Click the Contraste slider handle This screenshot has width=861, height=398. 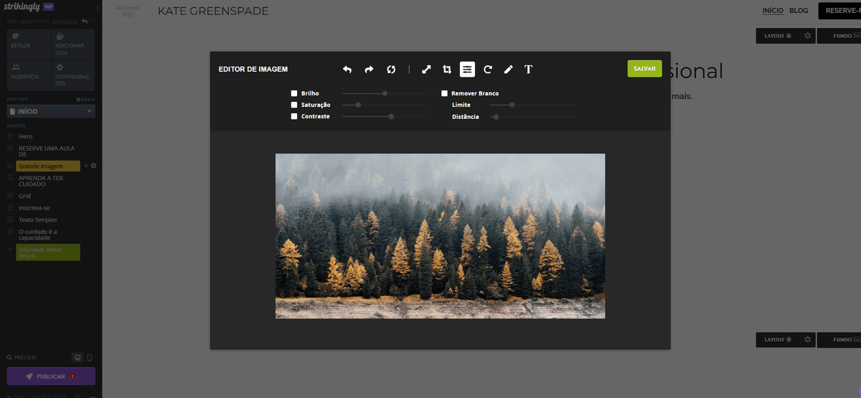pos(391,116)
